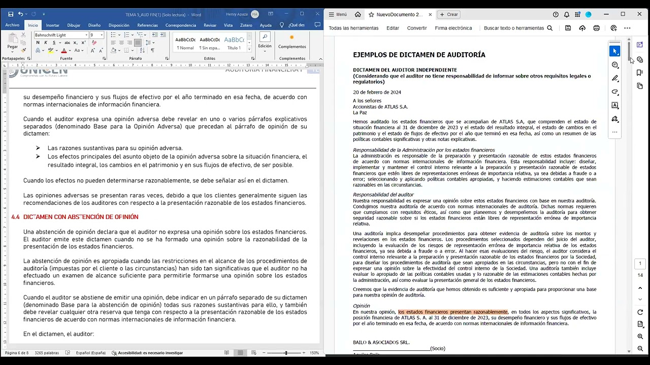Open the Acrobat apps grid icon
Screen dimensions: 650x365
click(x=578, y=15)
